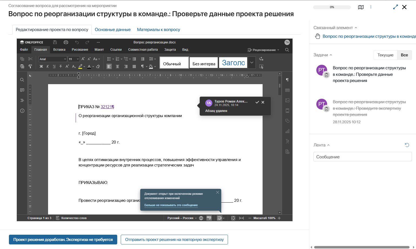Click the fit to width icon
The width and height of the screenshot is (416, 249).
(x=241, y=218)
